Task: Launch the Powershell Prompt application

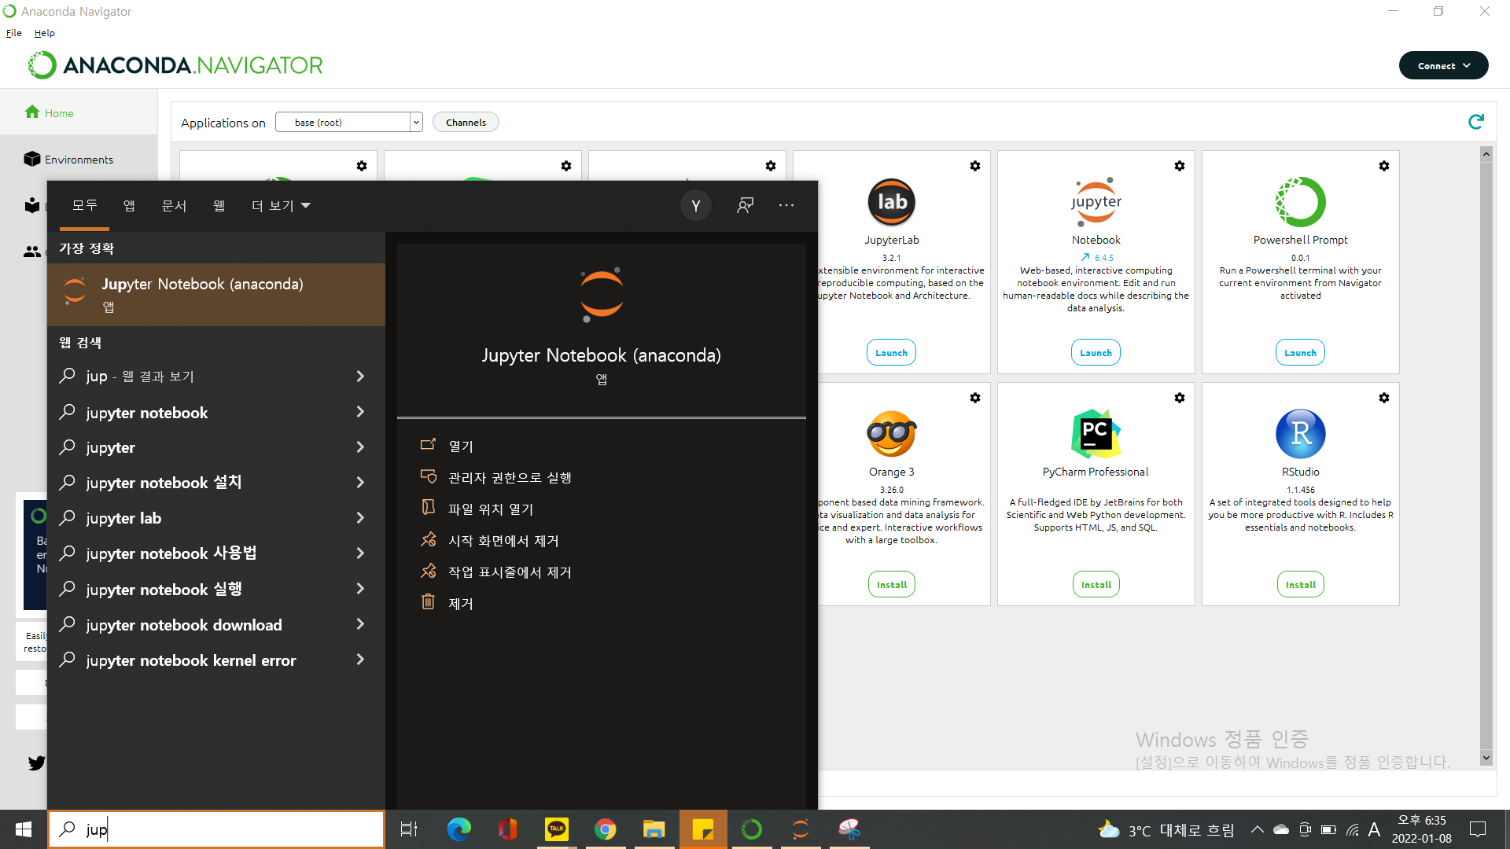Action: pos(1299,353)
